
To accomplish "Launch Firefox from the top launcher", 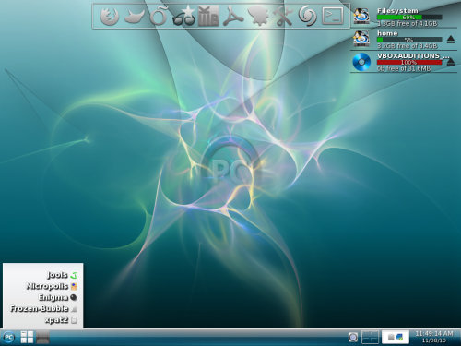I will (110, 16).
